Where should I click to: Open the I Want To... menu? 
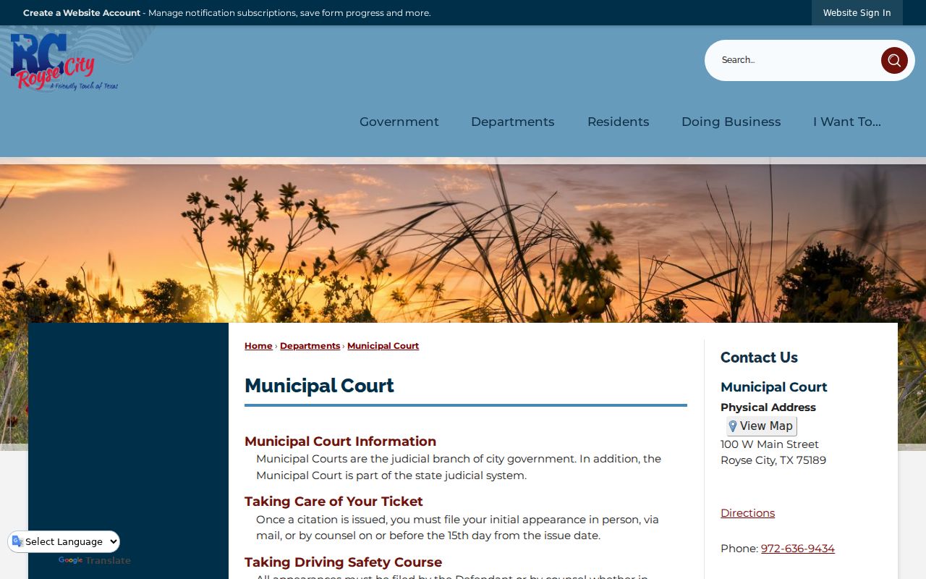pos(847,122)
